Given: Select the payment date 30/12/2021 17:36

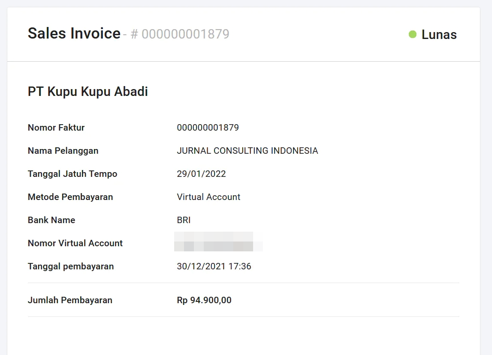Looking at the screenshot, I should tap(214, 266).
